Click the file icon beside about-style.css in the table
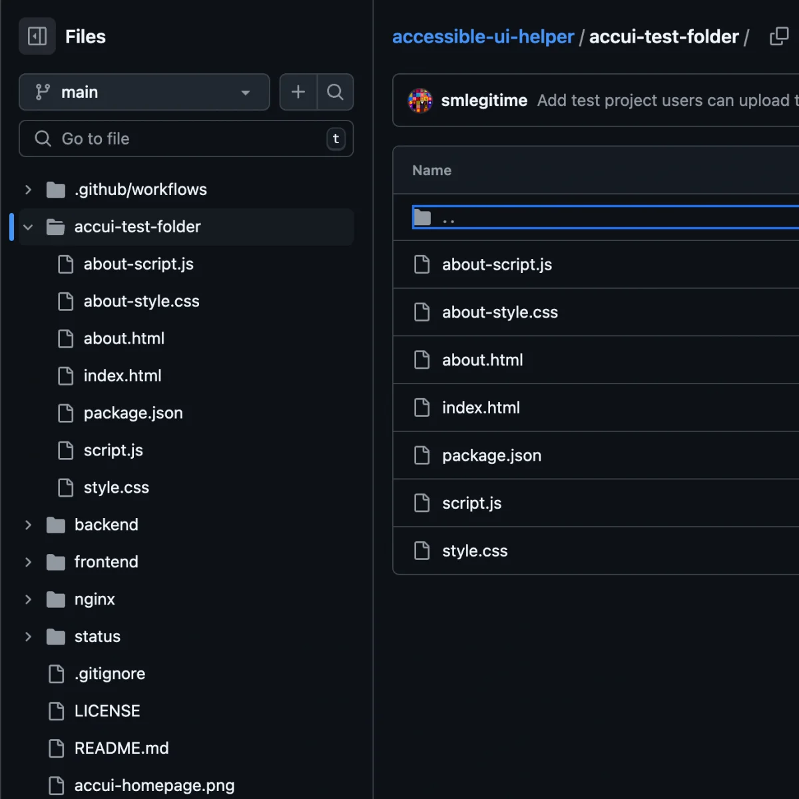Viewport: 799px width, 799px height. tap(422, 312)
